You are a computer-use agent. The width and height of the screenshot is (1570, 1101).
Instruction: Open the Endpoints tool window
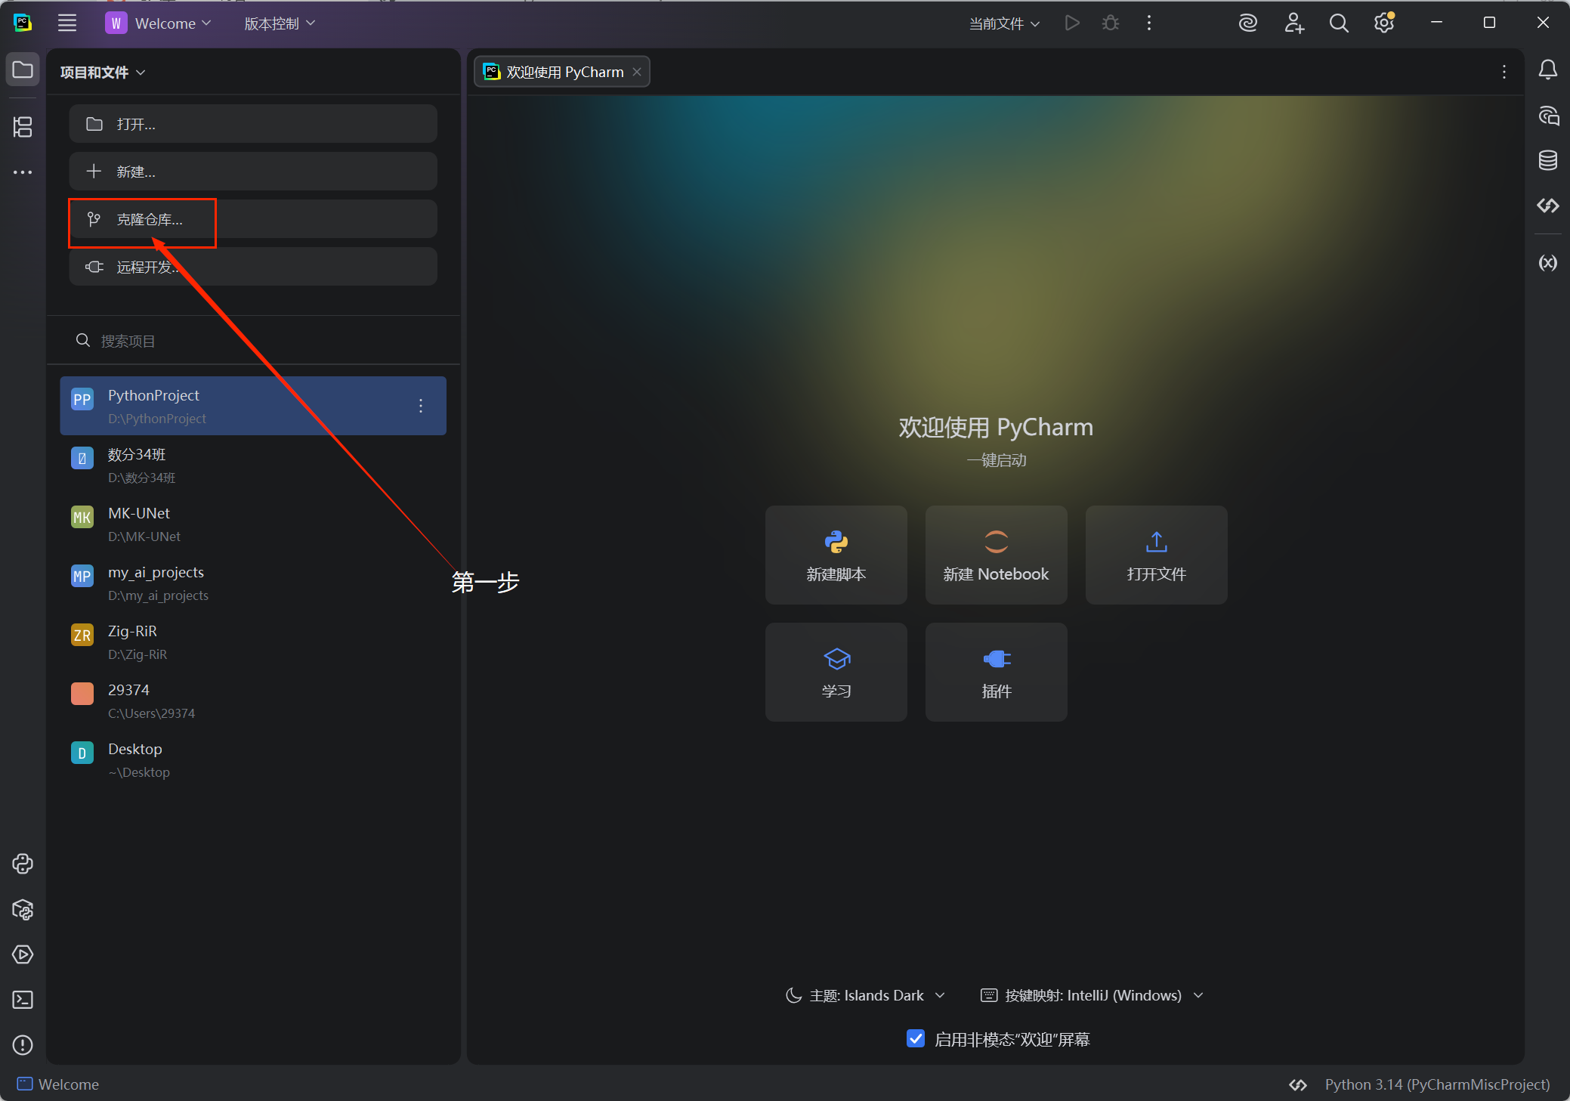coord(1548,206)
